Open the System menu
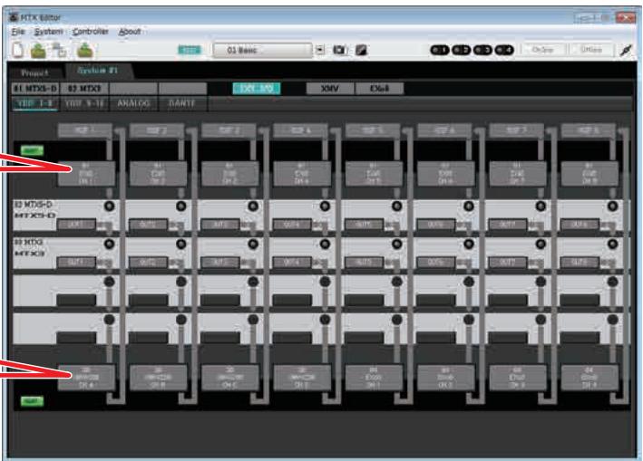The image size is (643, 461). point(48,32)
